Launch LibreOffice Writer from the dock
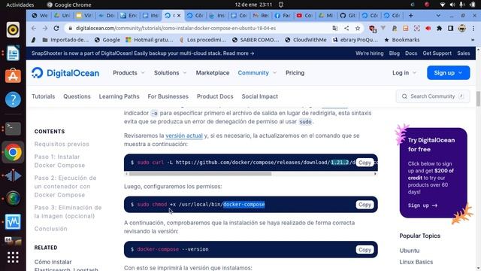This screenshot has height=271, width=481. [13, 53]
